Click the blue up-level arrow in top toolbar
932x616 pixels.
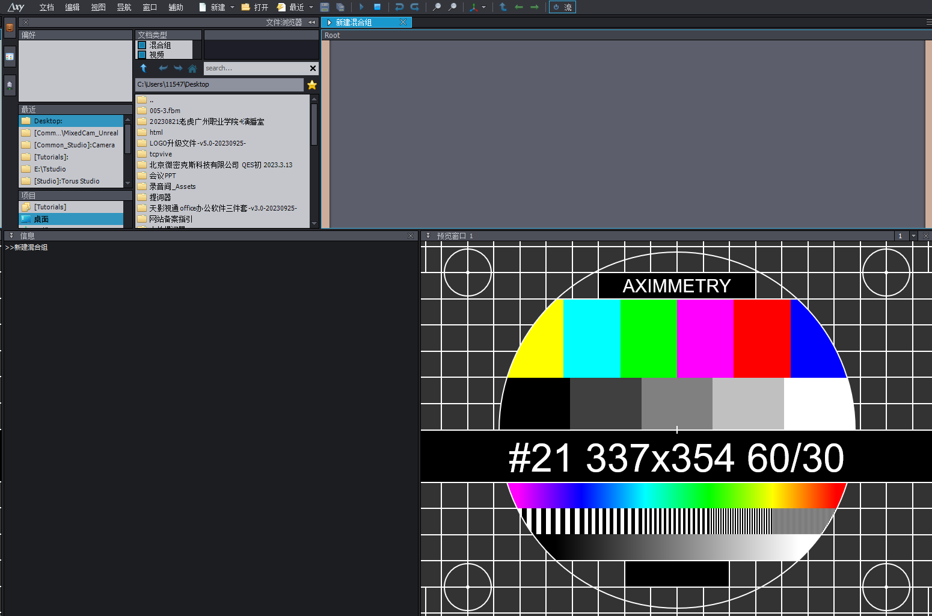tap(503, 7)
